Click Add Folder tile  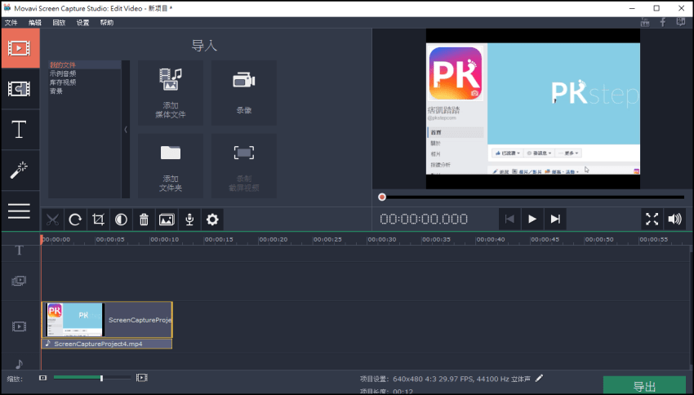[171, 166]
